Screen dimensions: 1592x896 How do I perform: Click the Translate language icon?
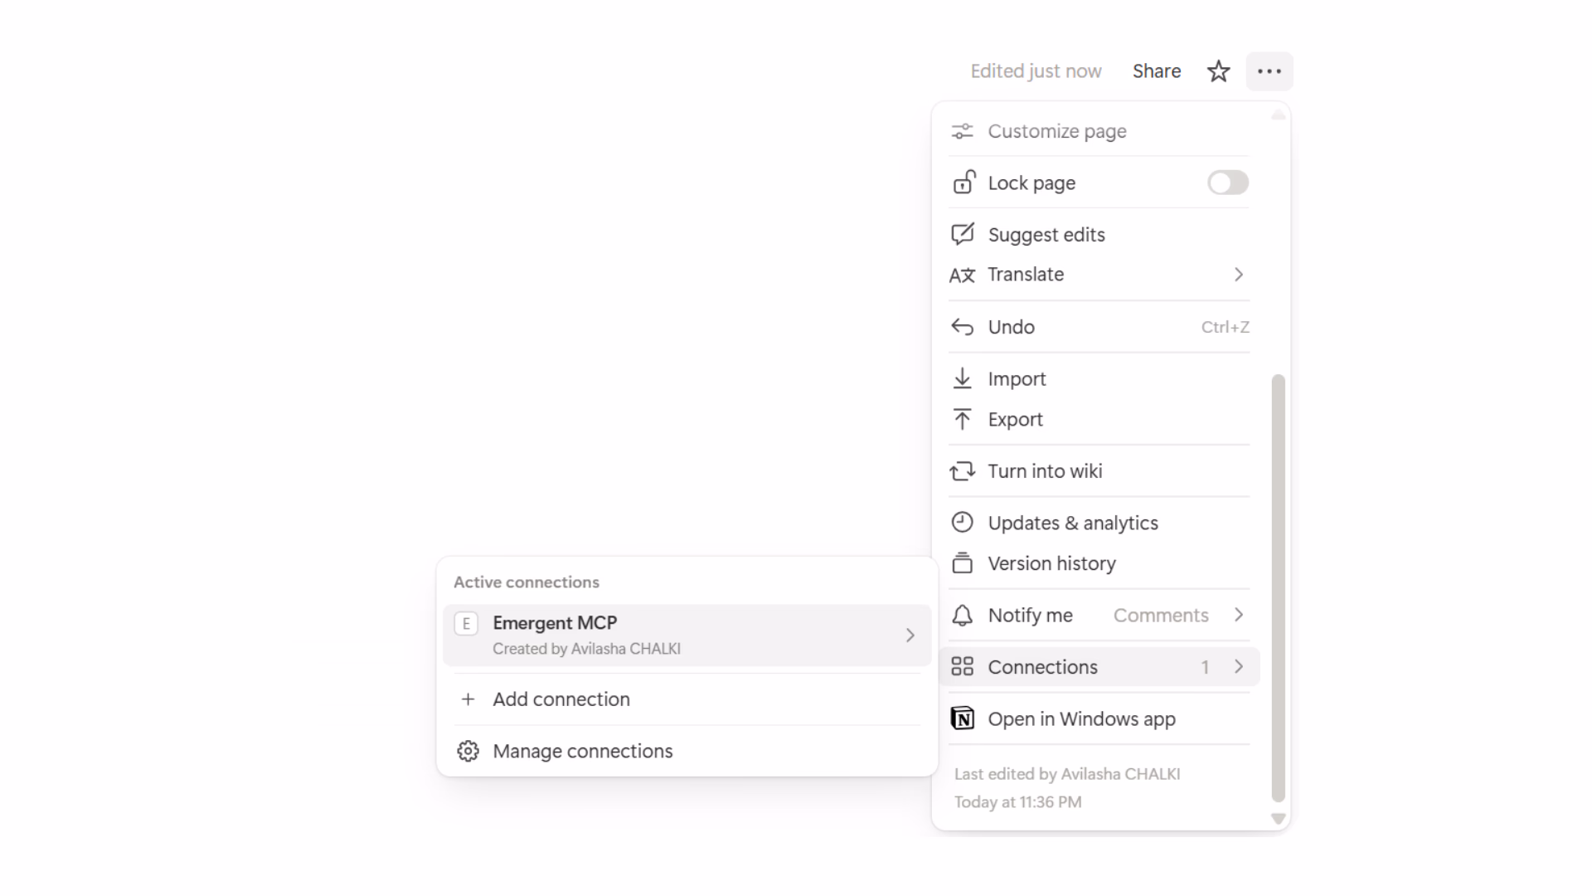[x=962, y=275]
